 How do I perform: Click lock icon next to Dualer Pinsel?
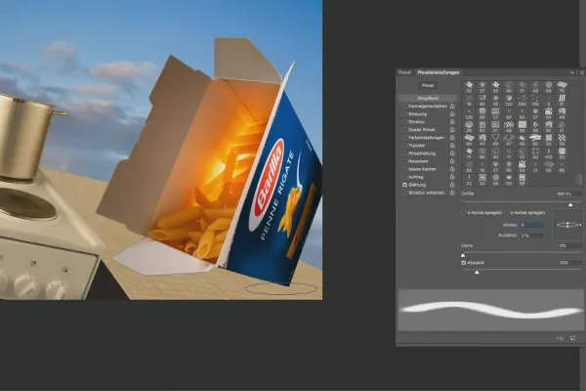click(452, 130)
